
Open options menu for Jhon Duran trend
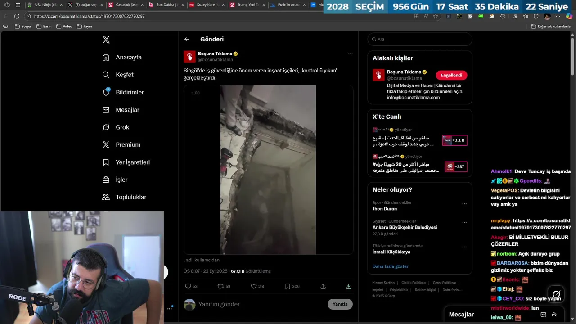pyautogui.click(x=464, y=204)
